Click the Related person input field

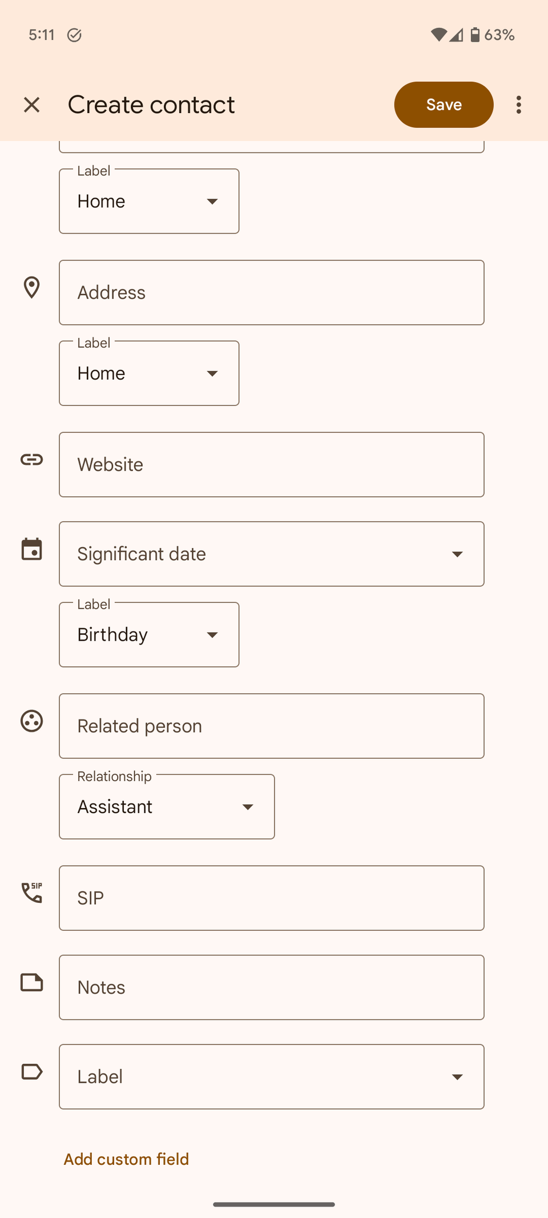coord(271,726)
